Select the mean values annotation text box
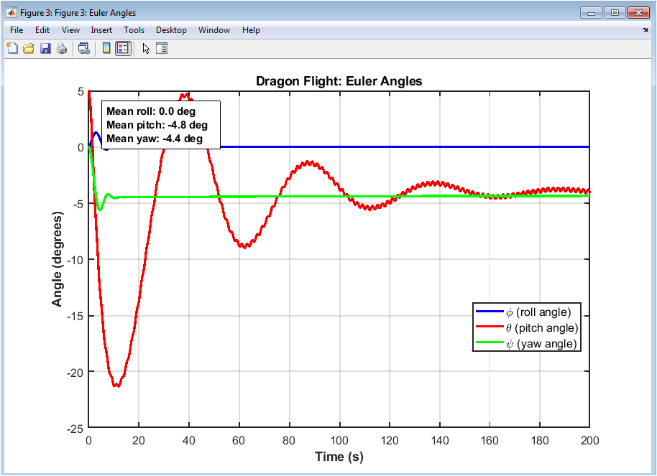Screen dimensions: 657x476 click(160, 125)
